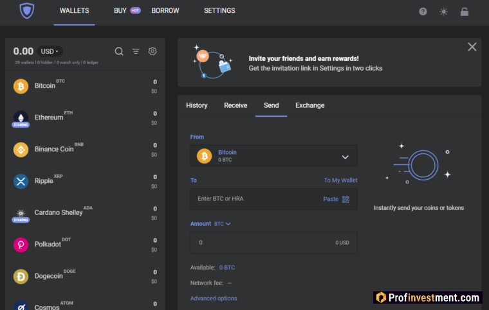489x310 pixels.
Task: Open wallet list settings gear icon
Action: [152, 51]
